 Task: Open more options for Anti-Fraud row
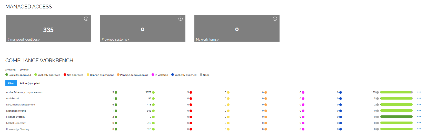pyautogui.click(x=419, y=98)
